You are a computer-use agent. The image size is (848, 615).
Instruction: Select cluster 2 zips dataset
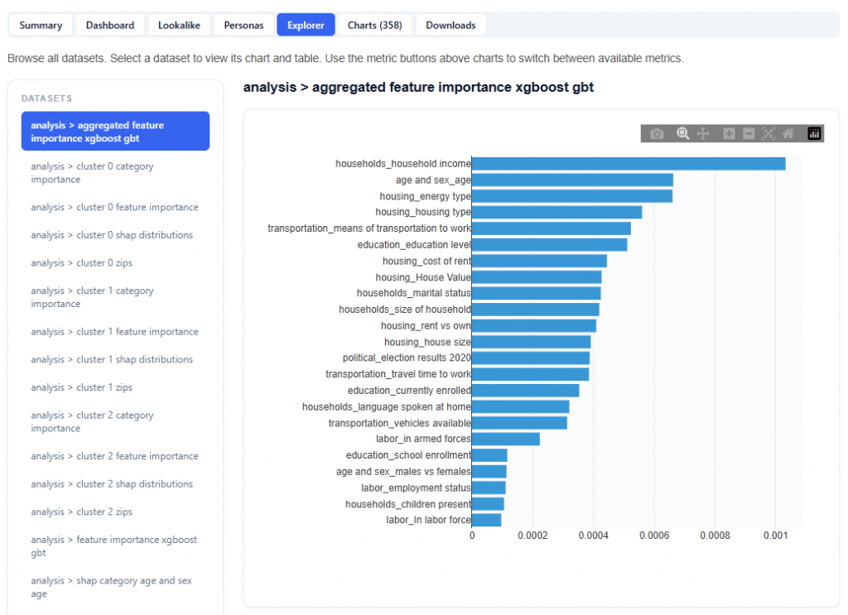pyautogui.click(x=81, y=512)
